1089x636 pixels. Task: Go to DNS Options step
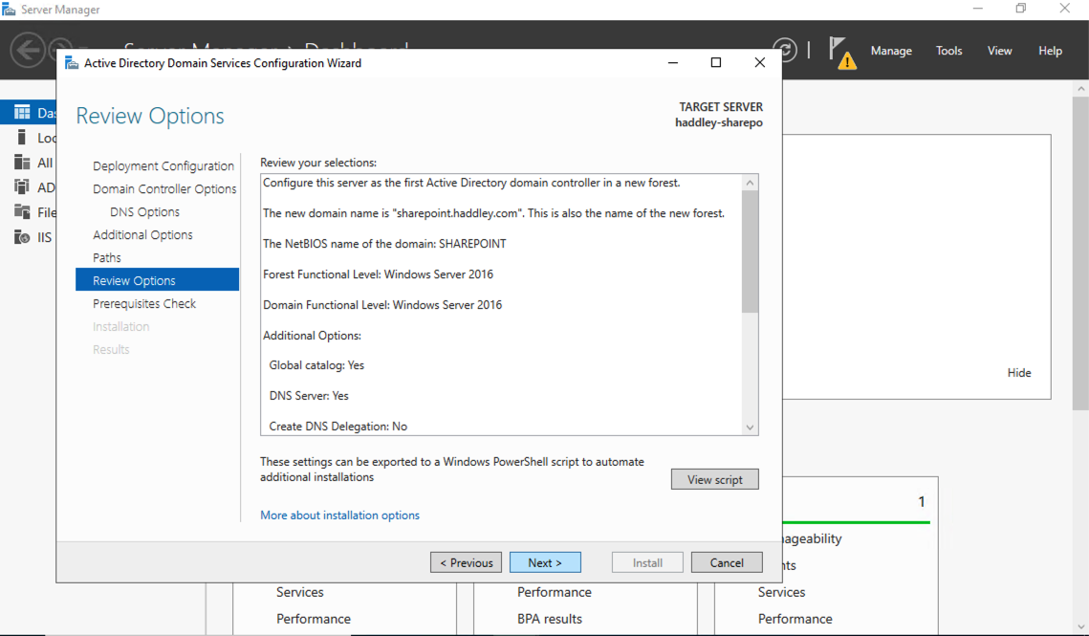(144, 212)
